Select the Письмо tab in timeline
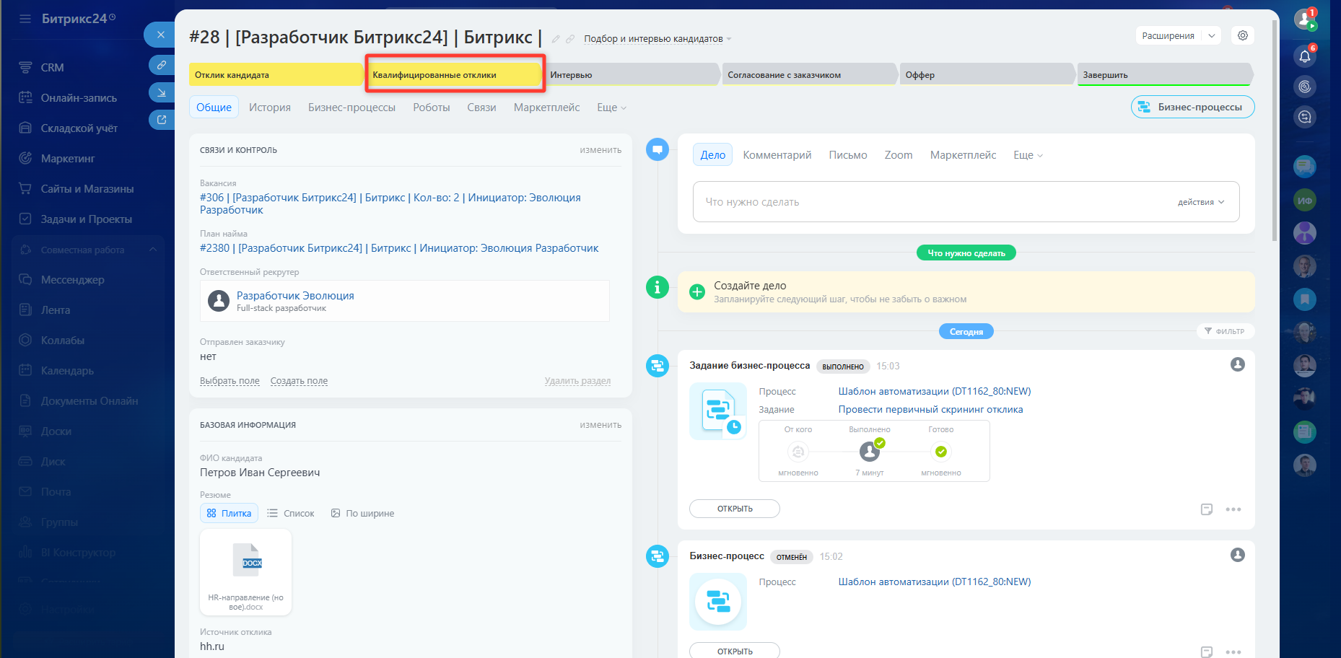The width and height of the screenshot is (1341, 658). click(848, 155)
